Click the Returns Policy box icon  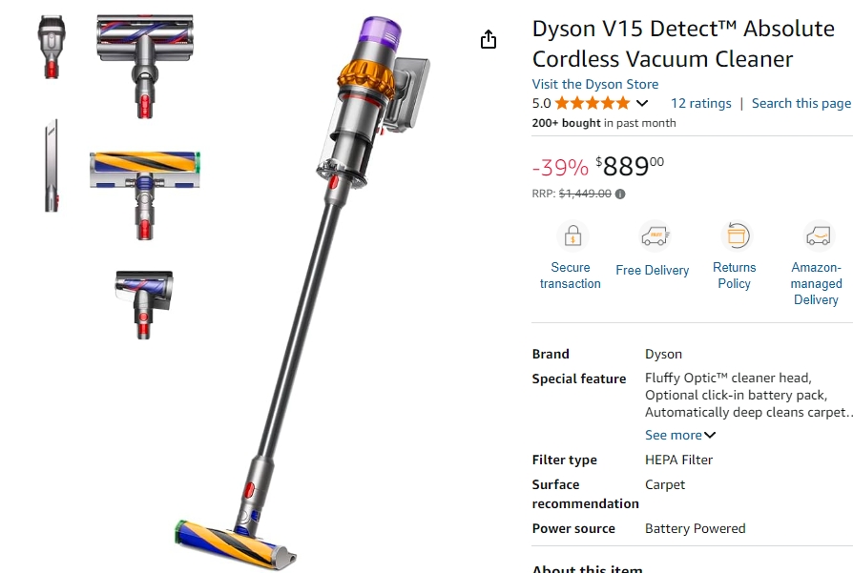[x=737, y=235]
